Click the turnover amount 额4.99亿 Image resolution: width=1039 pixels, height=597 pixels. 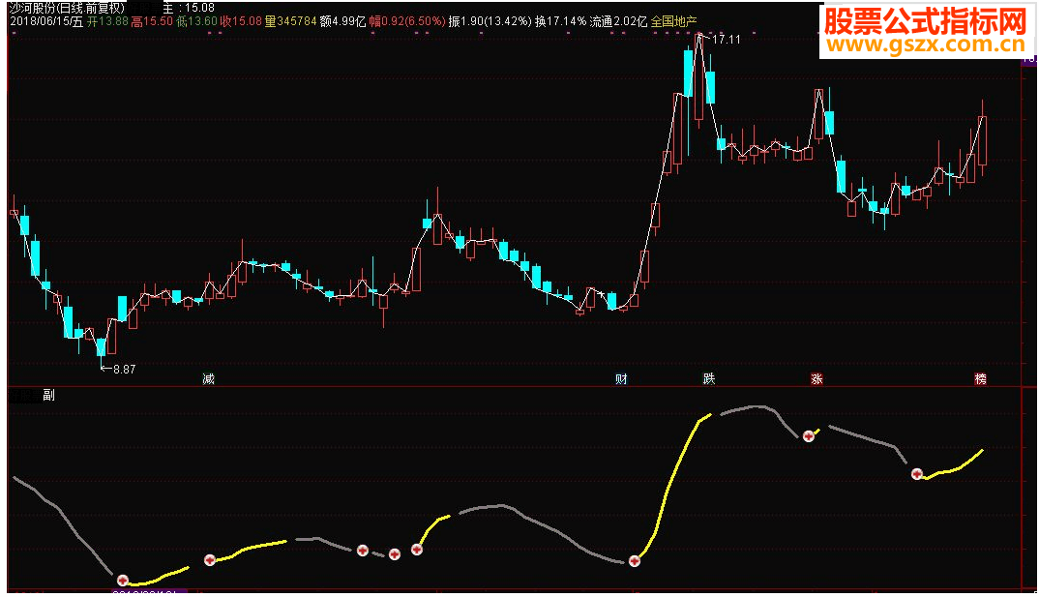[342, 21]
